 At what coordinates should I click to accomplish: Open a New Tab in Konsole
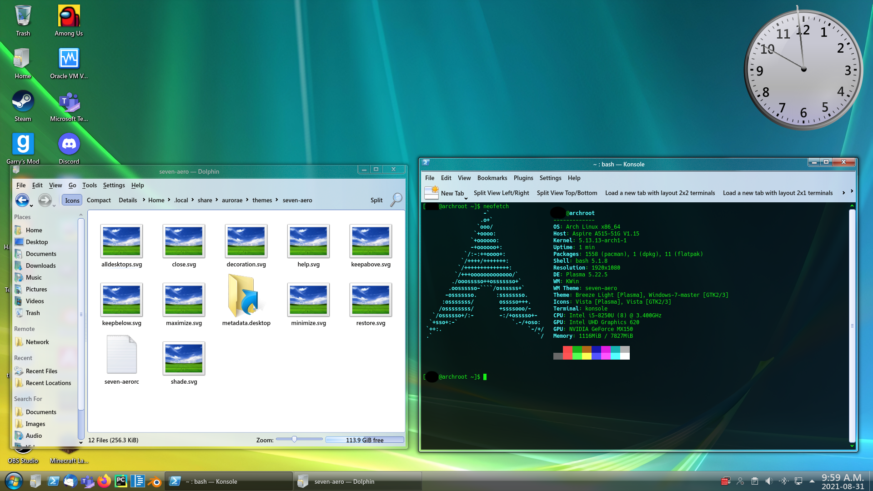452,193
